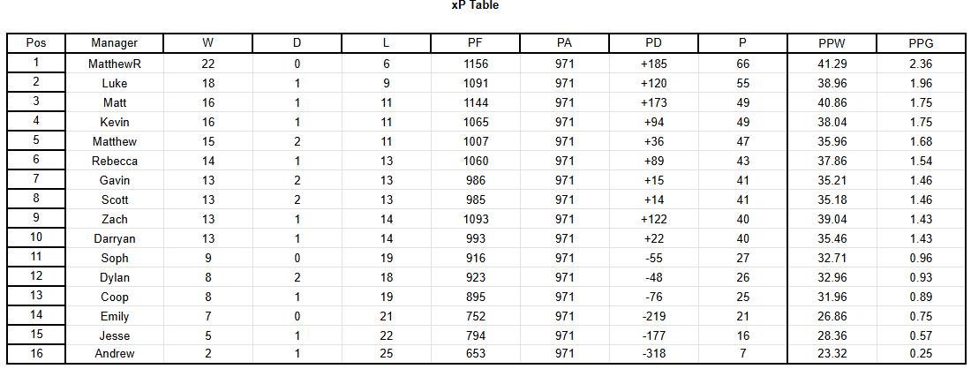Click Jesse's PPG value 0.57
The width and height of the screenshot is (971, 369).
click(921, 335)
